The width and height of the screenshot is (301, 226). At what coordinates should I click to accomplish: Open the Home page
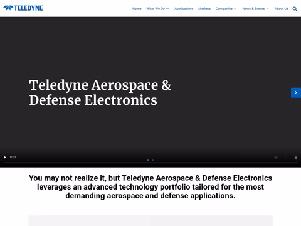coord(137,9)
